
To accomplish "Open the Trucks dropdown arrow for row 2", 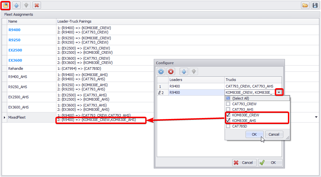I will (279, 92).
